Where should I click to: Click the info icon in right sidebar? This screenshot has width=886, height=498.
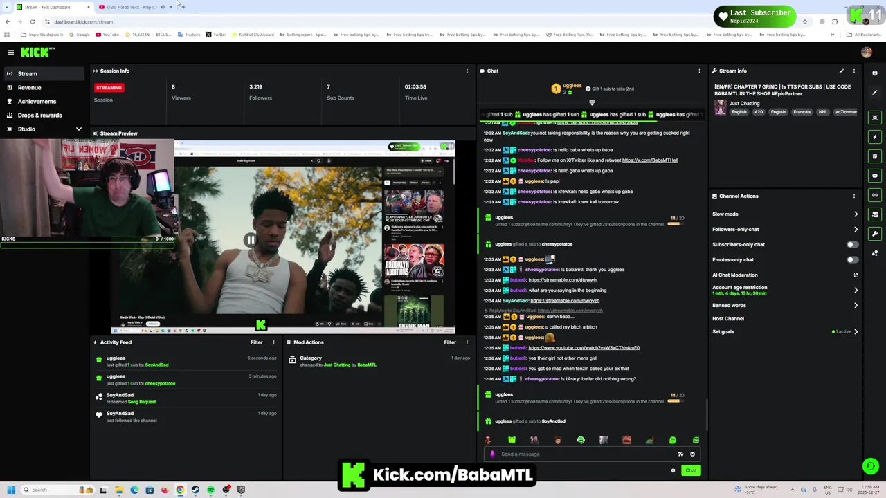pos(875,73)
